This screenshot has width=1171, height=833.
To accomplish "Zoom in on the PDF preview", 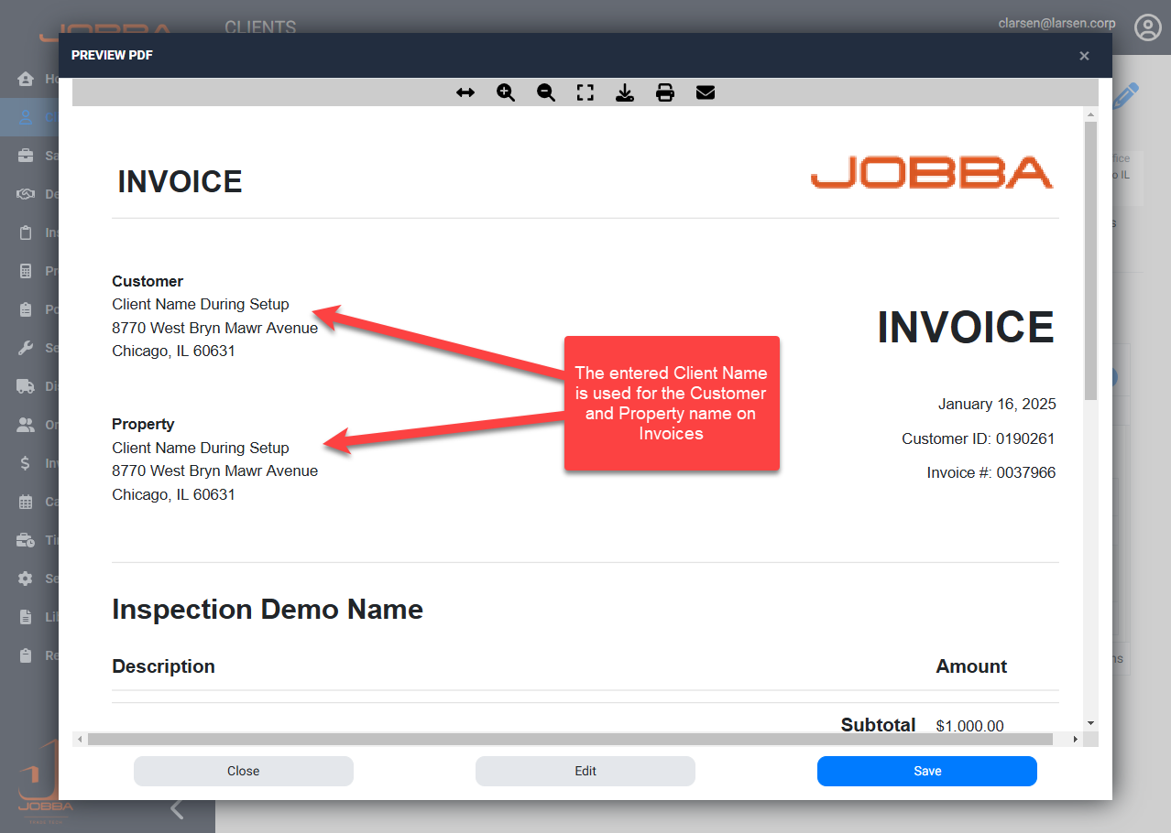I will (x=506, y=92).
